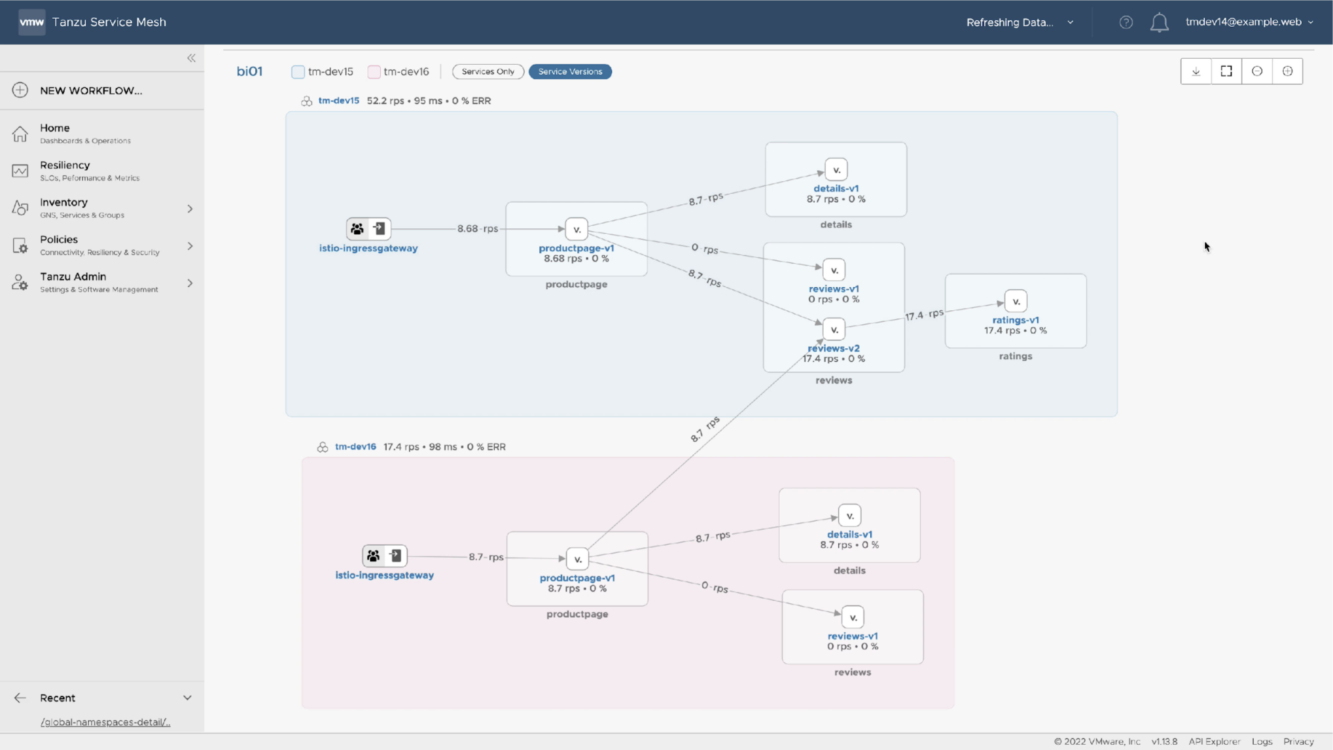Expand the Policies submenu chevron

pos(190,245)
